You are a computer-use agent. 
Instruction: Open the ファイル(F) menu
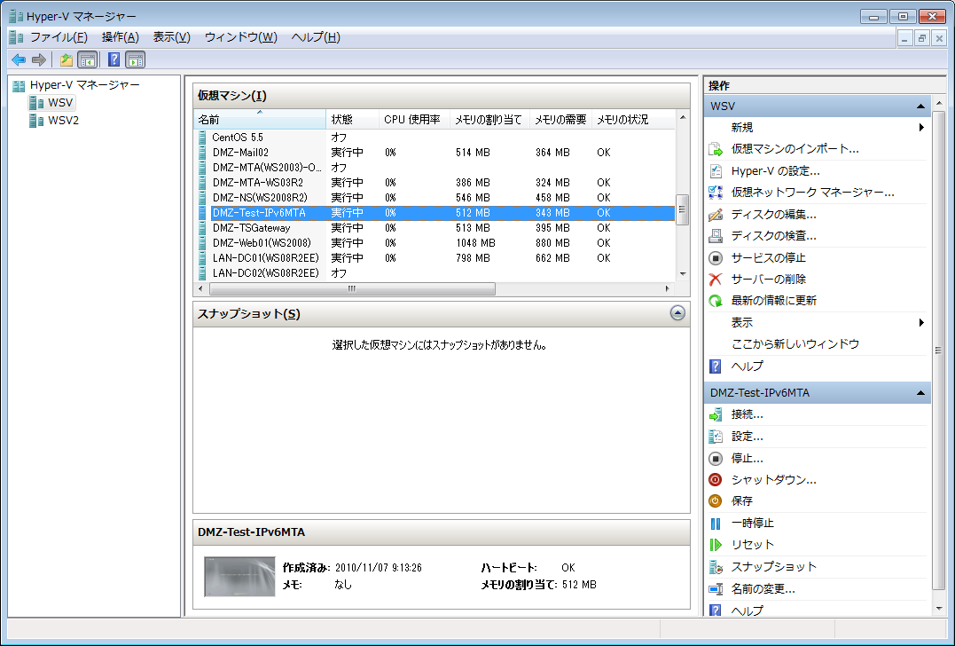[59, 37]
